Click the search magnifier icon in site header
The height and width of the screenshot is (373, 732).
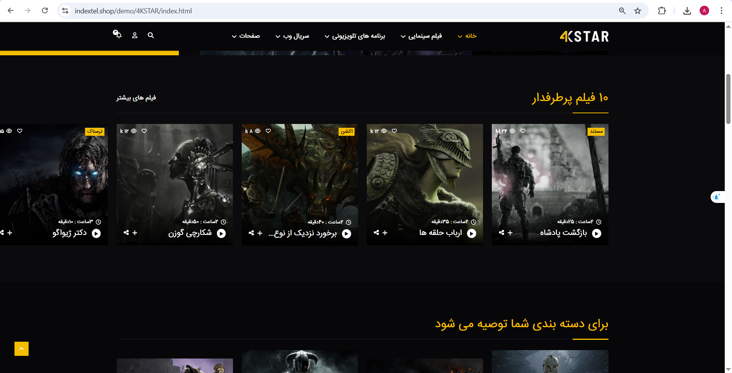[x=151, y=35]
